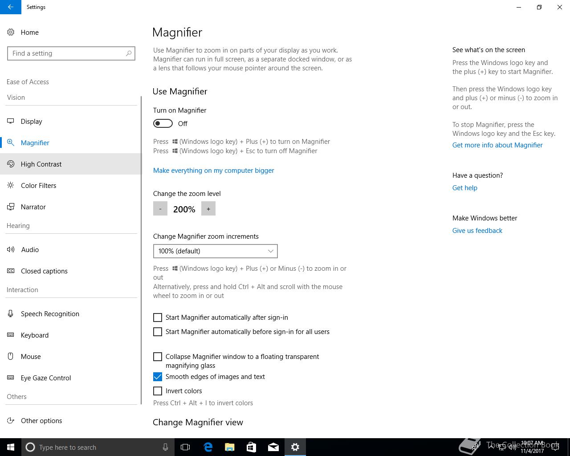Screen dimensions: 570x456
Task: Go to Eye Gaze Control settings
Action: pos(70,378)
